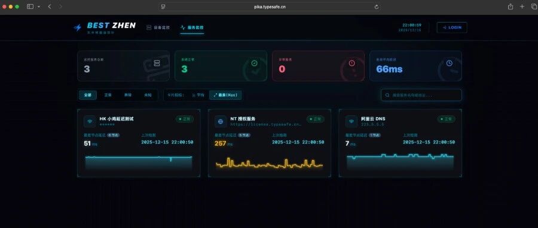Click the 正常 status badge on HK card
The height and width of the screenshot is (228, 538).
coord(185,119)
